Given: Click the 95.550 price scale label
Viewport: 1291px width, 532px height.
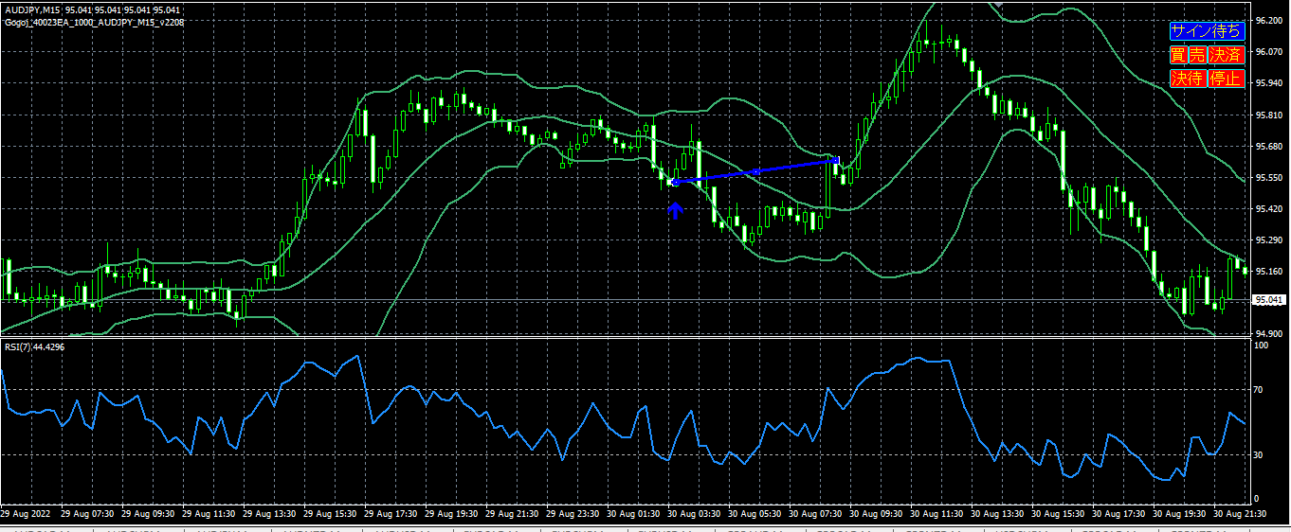Looking at the screenshot, I should (1269, 177).
